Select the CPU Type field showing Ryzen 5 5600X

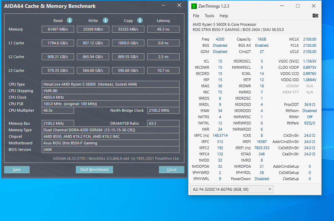pos(110,84)
